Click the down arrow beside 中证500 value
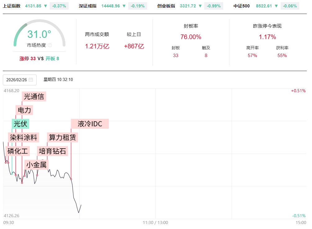Viewport: 312px width, 229px height. click(x=276, y=6)
